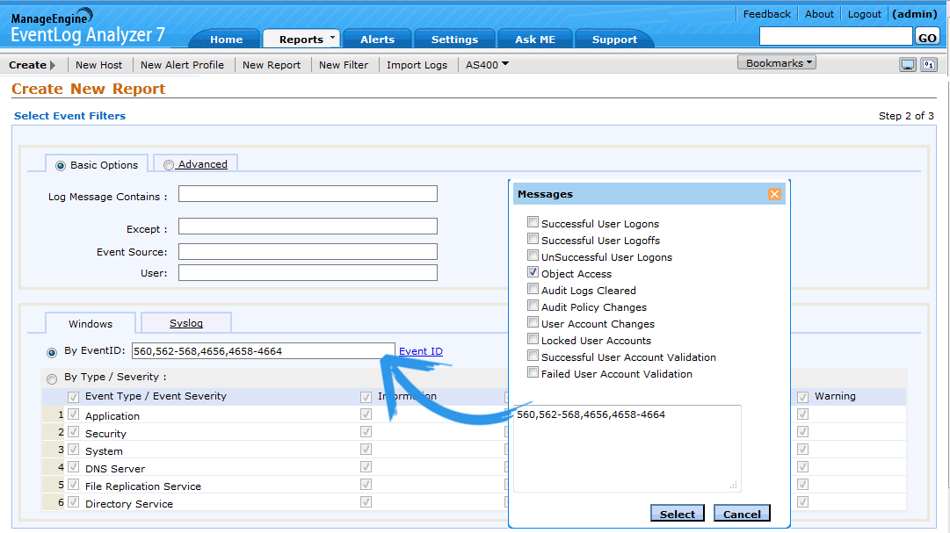Toggle the DNS Server event type checkbox

coord(73,468)
